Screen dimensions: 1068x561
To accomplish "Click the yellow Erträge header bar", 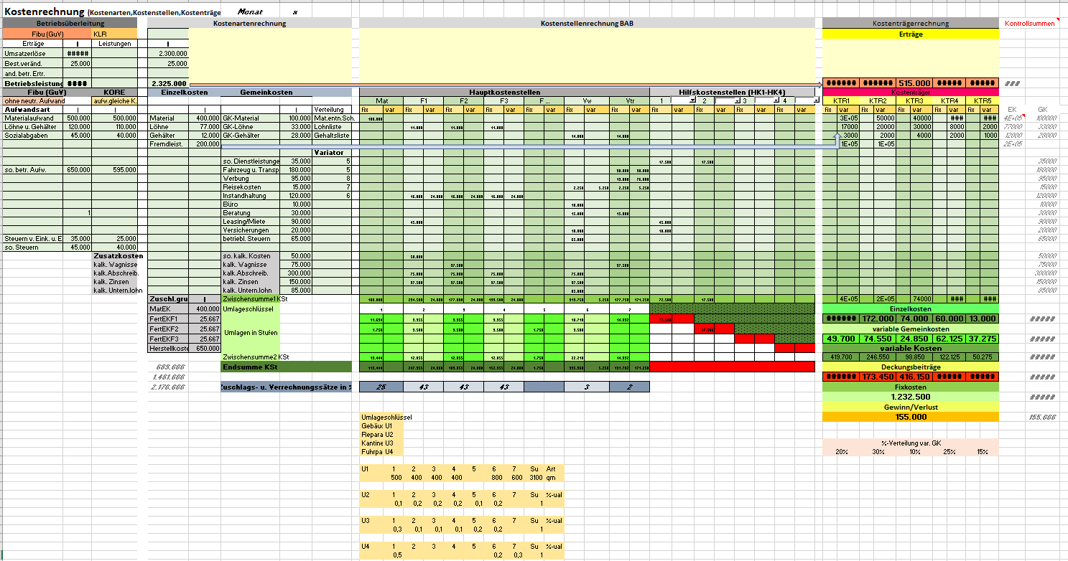I will (910, 34).
